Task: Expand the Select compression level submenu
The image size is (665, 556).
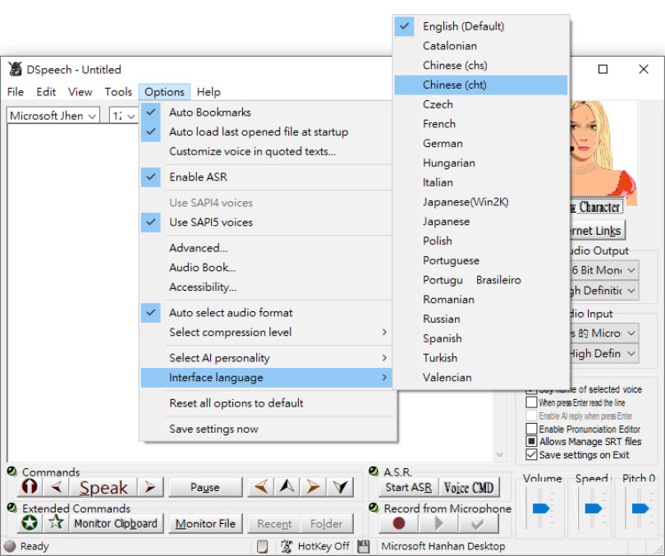Action: [266, 332]
